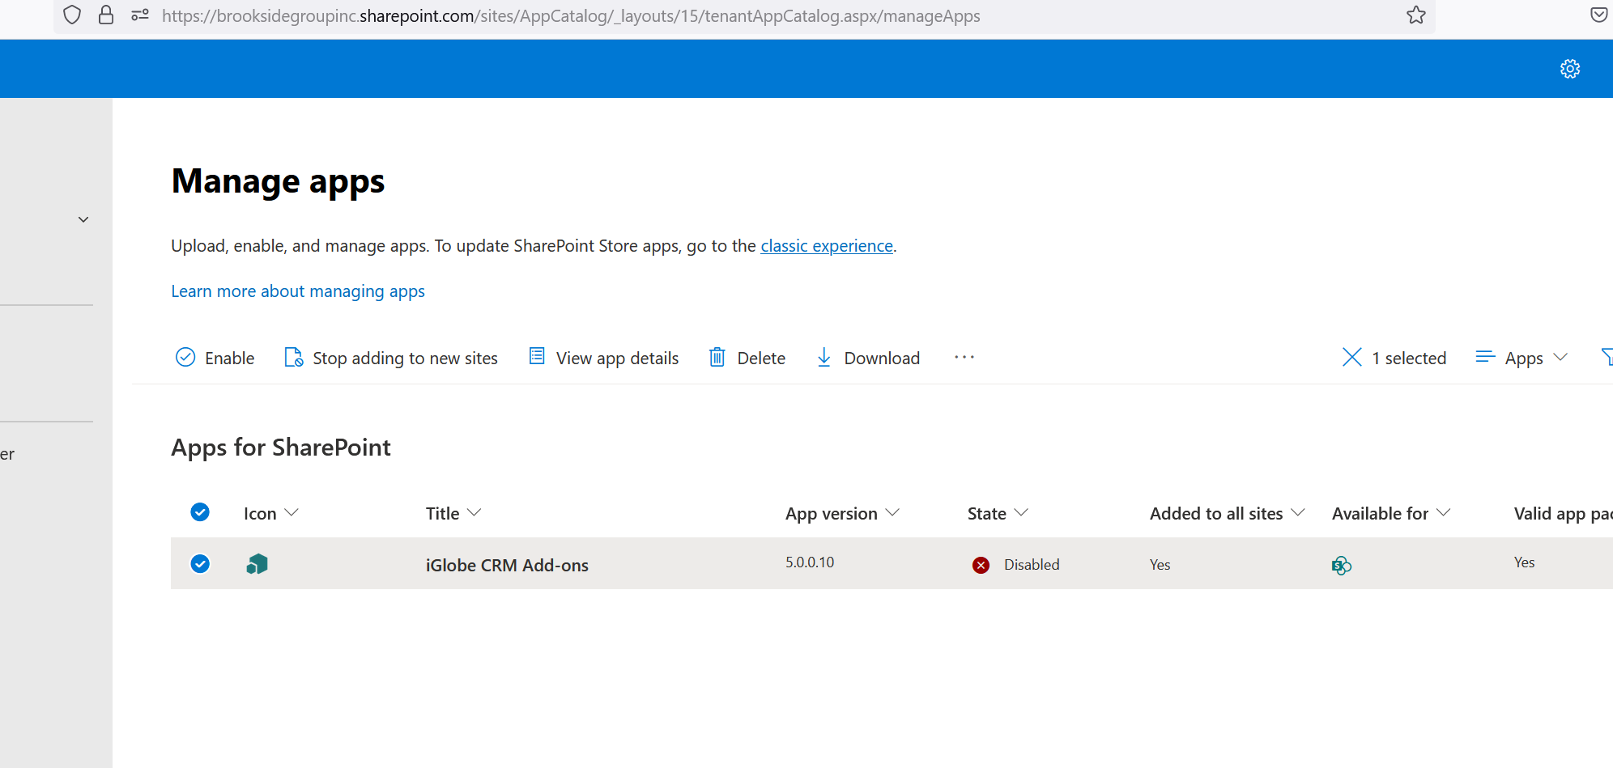
Task: Click the shield icon in the address bar
Action: click(71, 15)
